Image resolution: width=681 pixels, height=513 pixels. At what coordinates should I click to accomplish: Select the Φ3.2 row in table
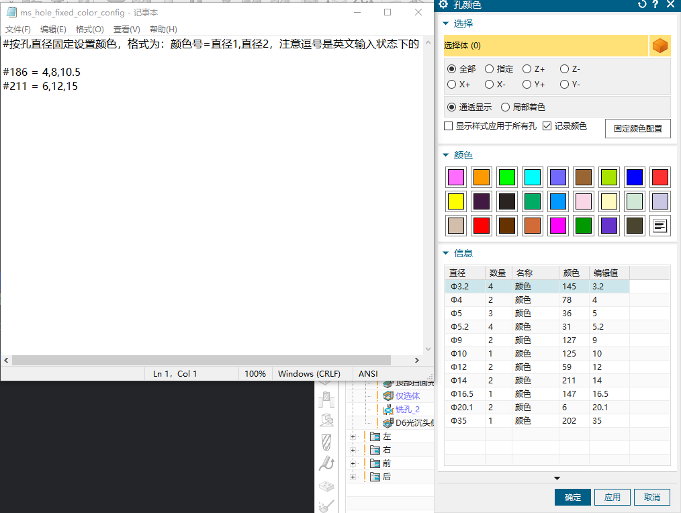[x=537, y=286]
